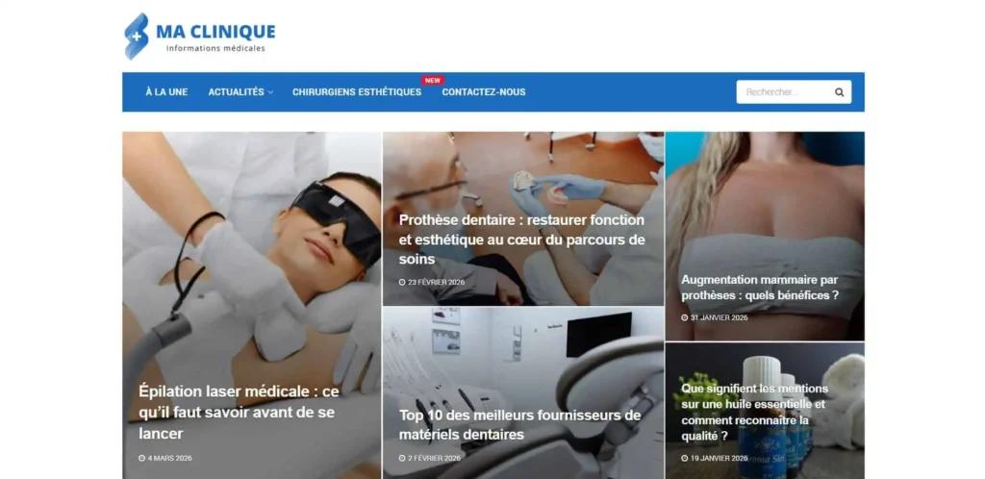Click the Ma Clinique logo icon
Viewport: 985px width, 479px height.
pyautogui.click(x=137, y=37)
